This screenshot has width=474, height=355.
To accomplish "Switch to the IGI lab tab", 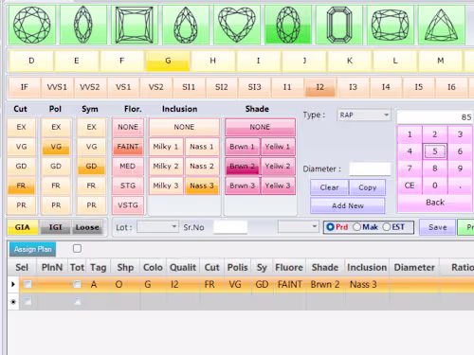I will tap(55, 227).
